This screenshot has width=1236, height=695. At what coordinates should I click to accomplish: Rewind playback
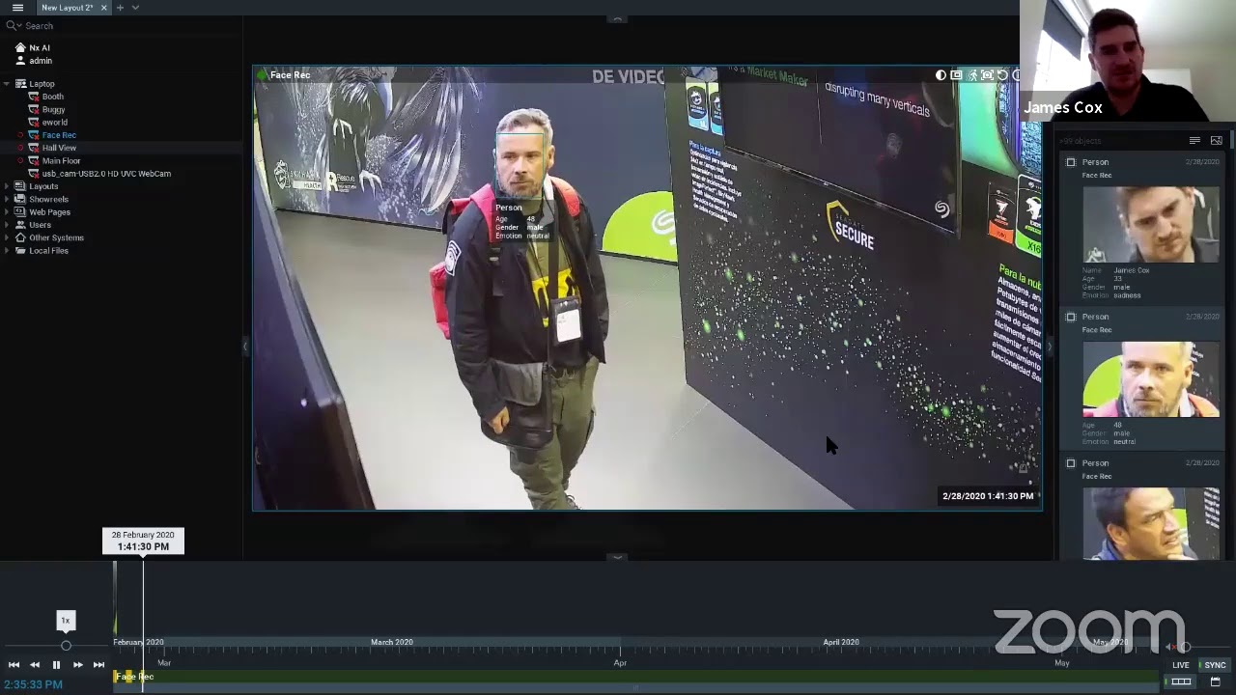35,665
